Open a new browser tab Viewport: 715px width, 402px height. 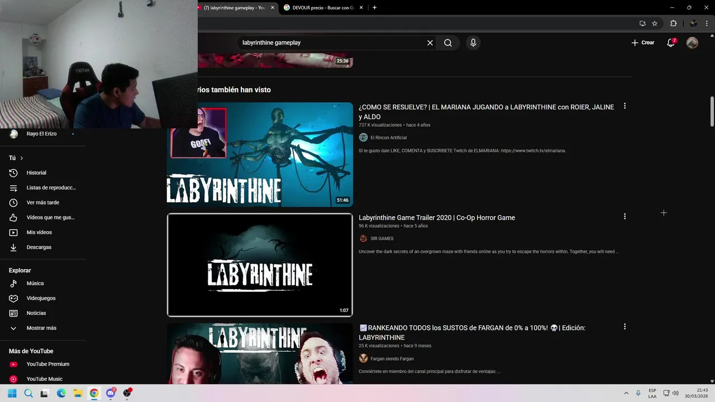click(x=374, y=8)
